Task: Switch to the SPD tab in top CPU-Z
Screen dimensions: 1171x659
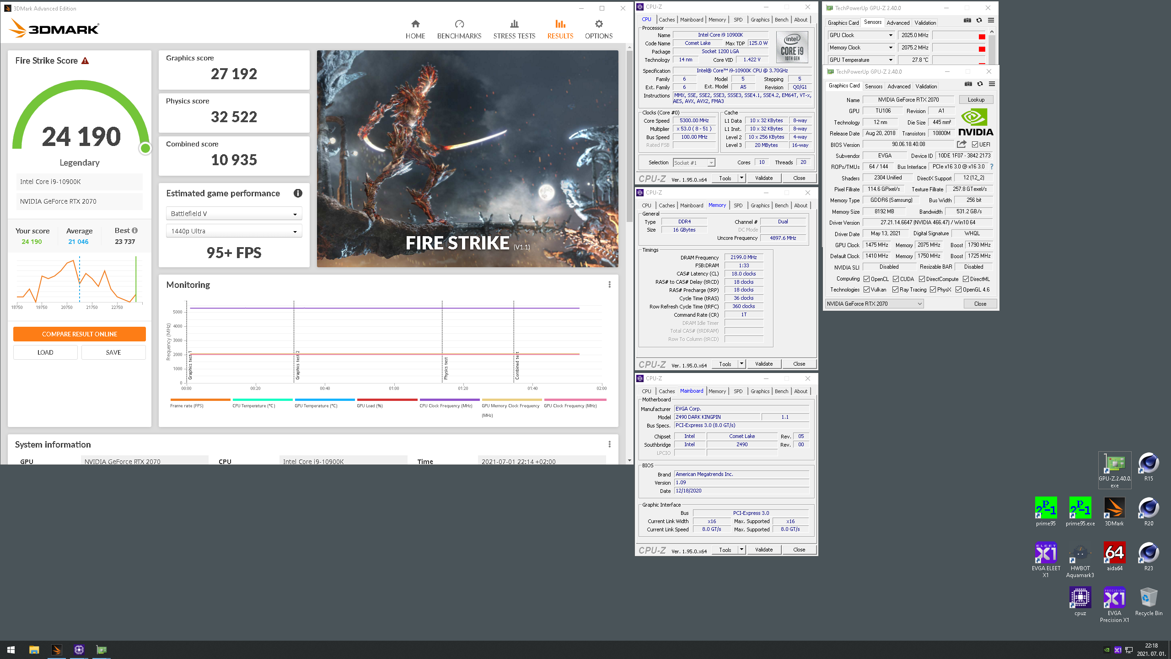Action: tap(738, 20)
